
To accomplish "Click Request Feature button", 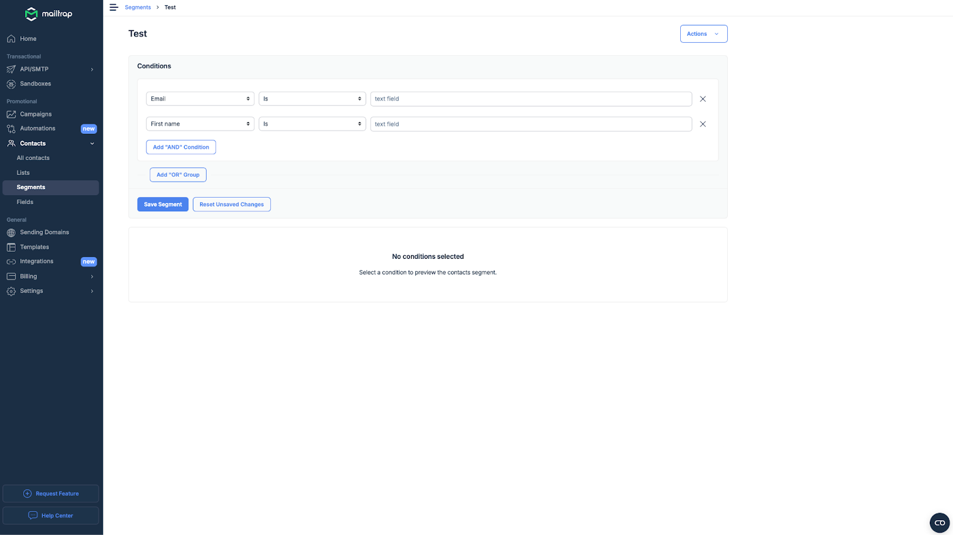I will [x=51, y=493].
